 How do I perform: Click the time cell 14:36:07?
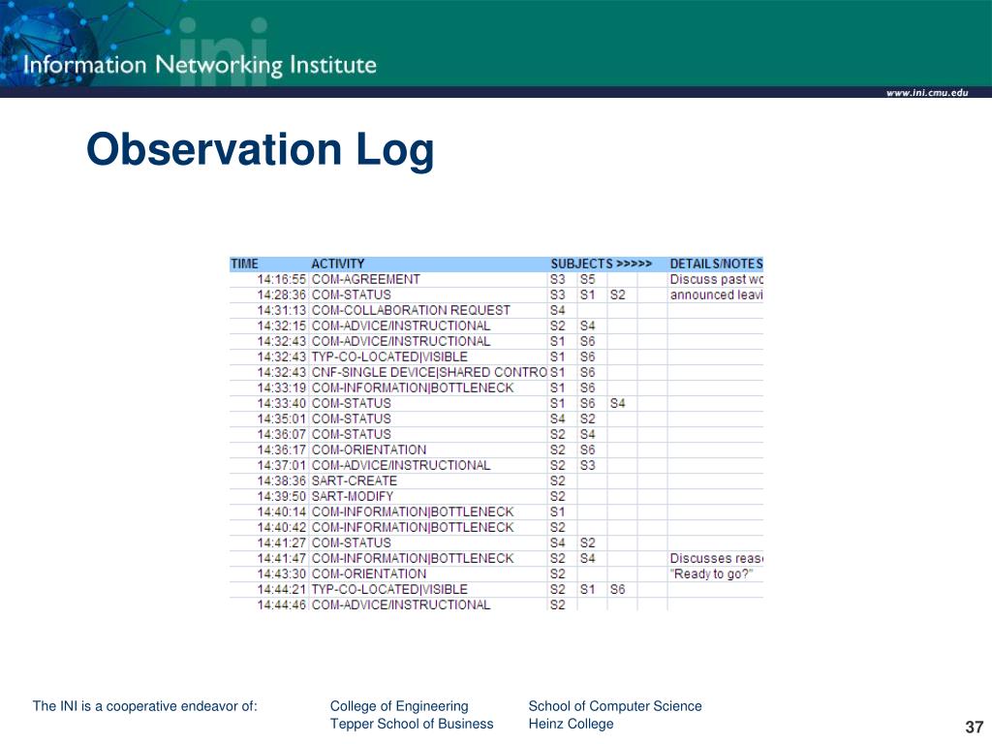[281, 435]
